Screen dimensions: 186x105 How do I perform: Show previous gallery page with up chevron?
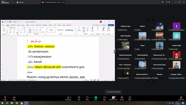151,20
